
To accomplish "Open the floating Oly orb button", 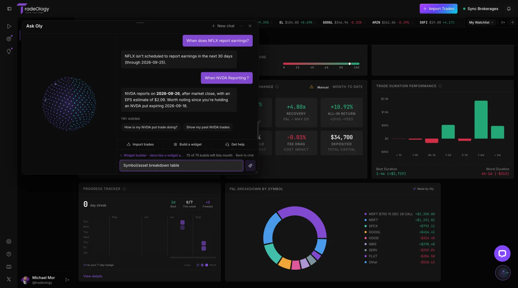I will tap(503, 273).
